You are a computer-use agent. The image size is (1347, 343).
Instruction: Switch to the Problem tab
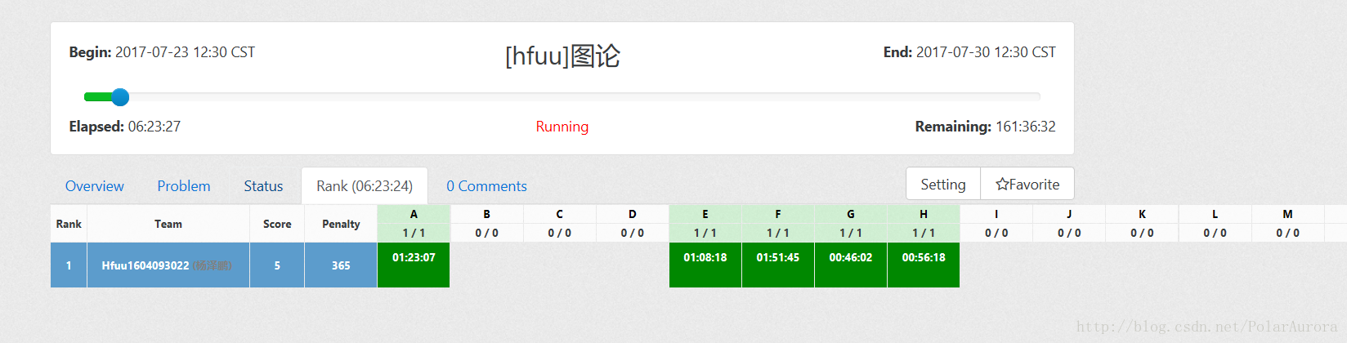tap(184, 186)
